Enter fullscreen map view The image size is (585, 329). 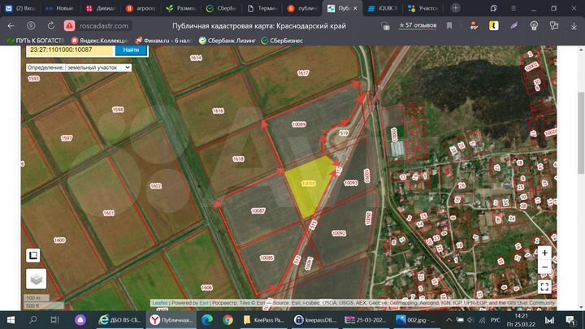(544, 286)
